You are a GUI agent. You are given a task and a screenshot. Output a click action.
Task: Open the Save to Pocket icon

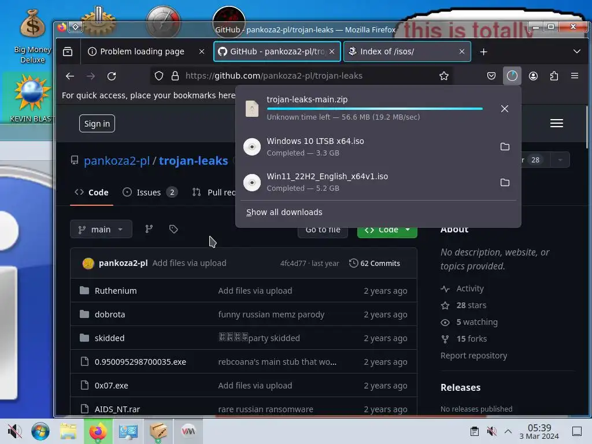point(491,76)
